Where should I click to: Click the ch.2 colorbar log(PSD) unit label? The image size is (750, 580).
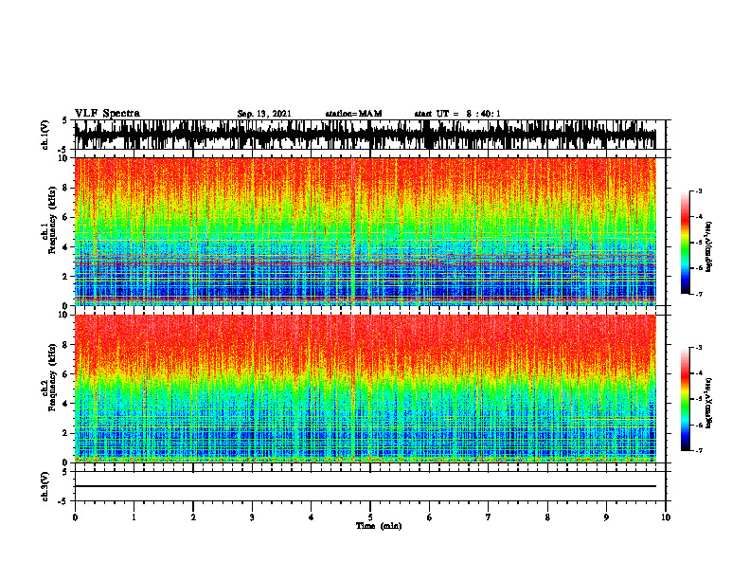[709, 402]
